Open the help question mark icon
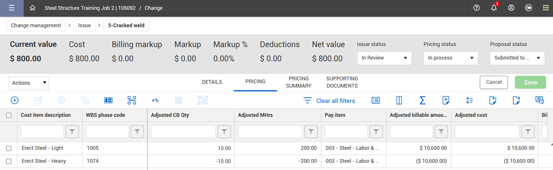 476,8
